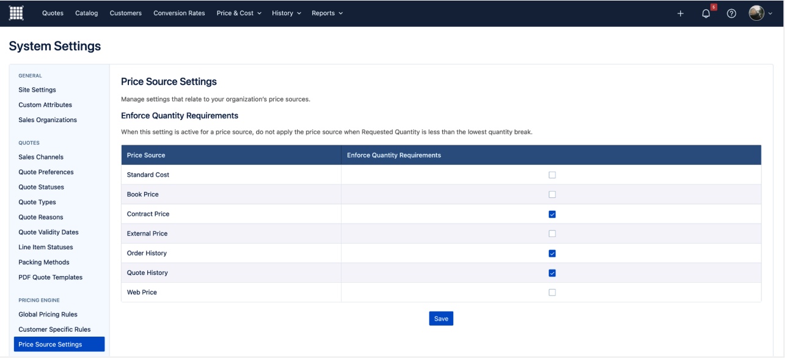
Task: Navigate to Conversion Rates
Action: coord(179,13)
